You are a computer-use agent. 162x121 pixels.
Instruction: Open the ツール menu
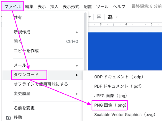pos(102,7)
